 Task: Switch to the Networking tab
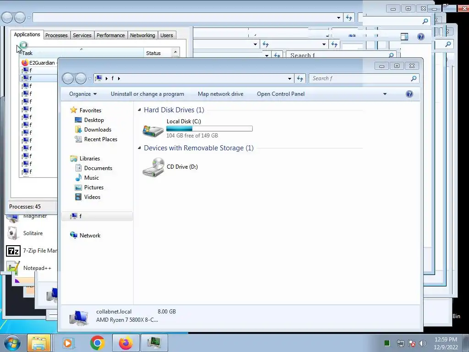point(142,35)
